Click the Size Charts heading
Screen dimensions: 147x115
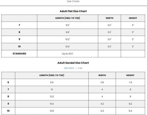pos(73,1)
